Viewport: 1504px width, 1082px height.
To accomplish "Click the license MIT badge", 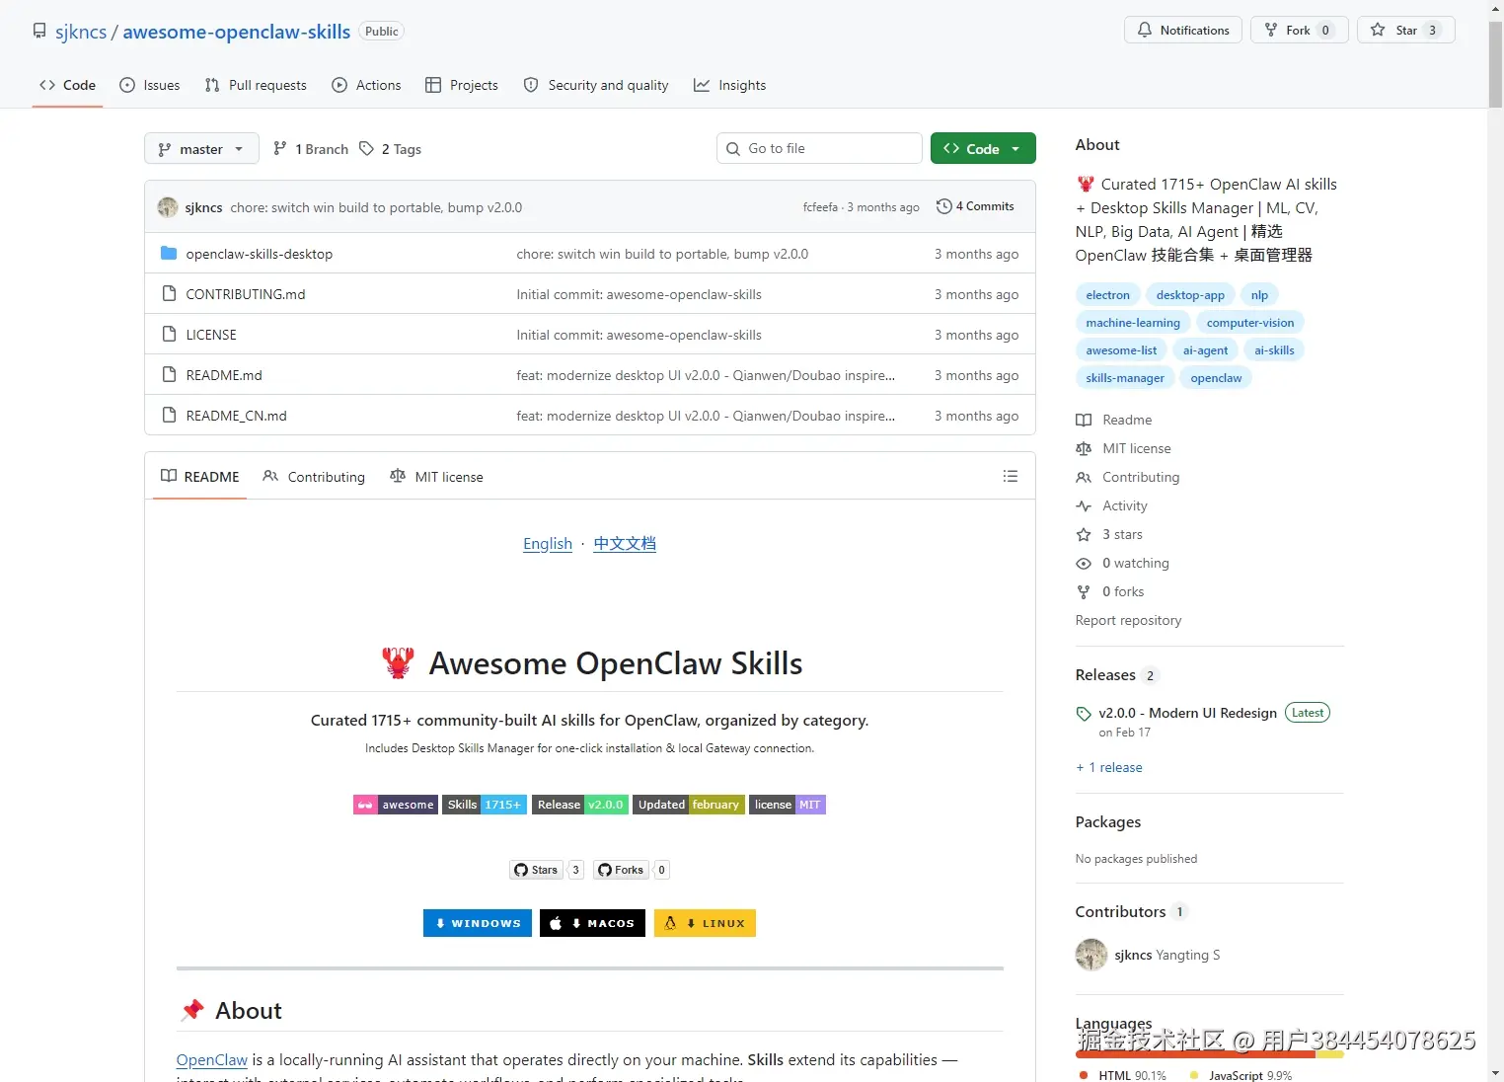I will (x=788, y=805).
